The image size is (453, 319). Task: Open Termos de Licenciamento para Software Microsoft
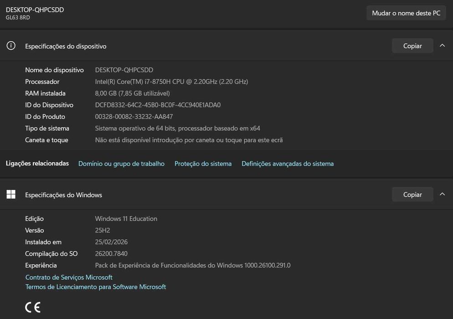96,287
